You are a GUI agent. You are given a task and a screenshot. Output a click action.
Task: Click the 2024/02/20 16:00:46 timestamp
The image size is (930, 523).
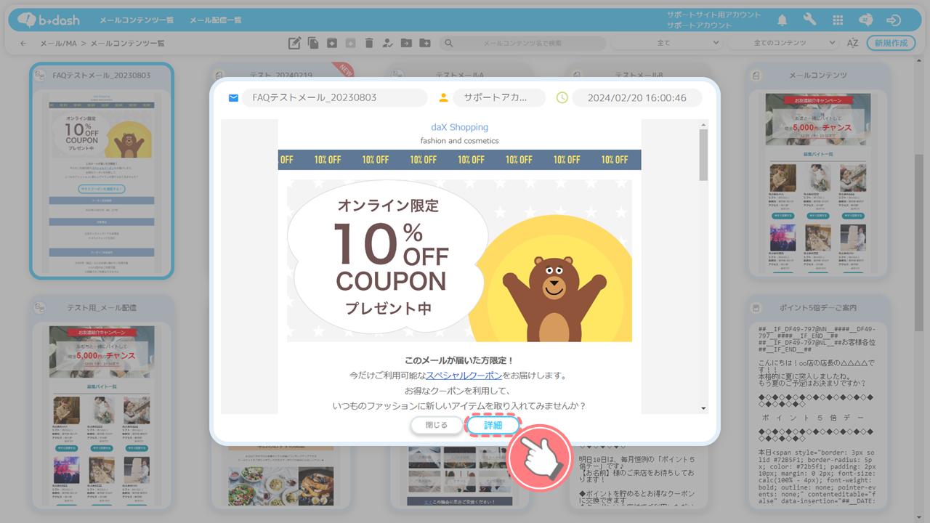click(637, 97)
